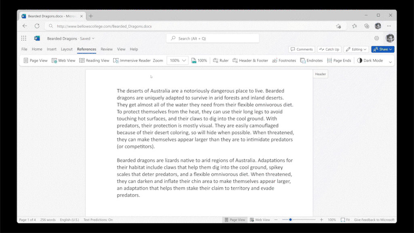Open the Review menu

(106, 49)
